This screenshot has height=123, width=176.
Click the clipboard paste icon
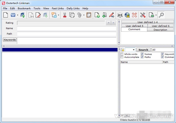click(x=89, y=15)
